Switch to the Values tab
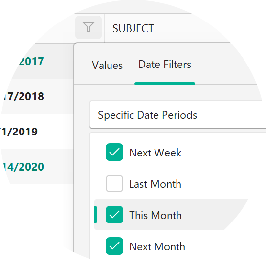Image resolution: width=266 pixels, height=266 pixels. 107,65
